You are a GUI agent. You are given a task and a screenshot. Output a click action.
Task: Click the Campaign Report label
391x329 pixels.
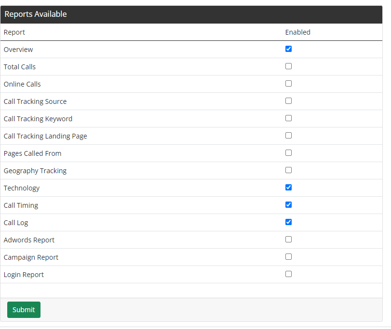point(31,257)
